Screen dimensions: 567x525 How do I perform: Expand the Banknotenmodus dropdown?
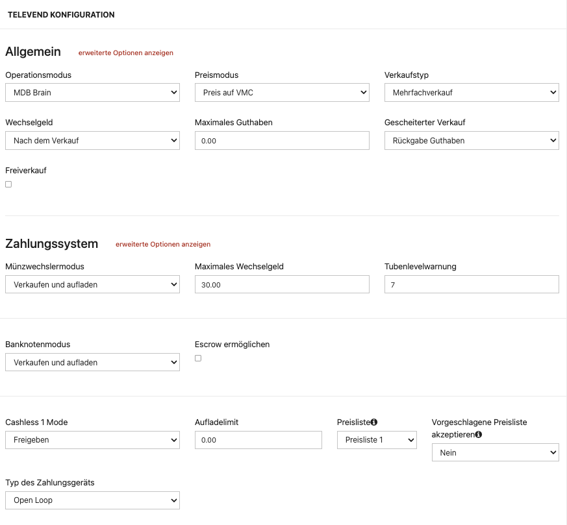tap(92, 363)
